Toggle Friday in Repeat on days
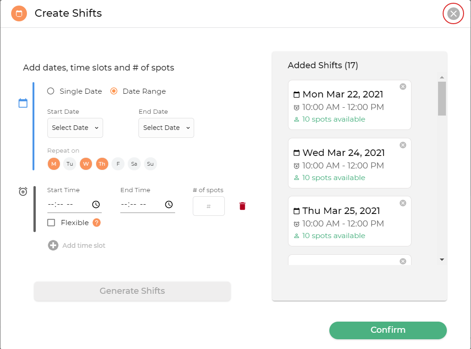 coord(118,164)
